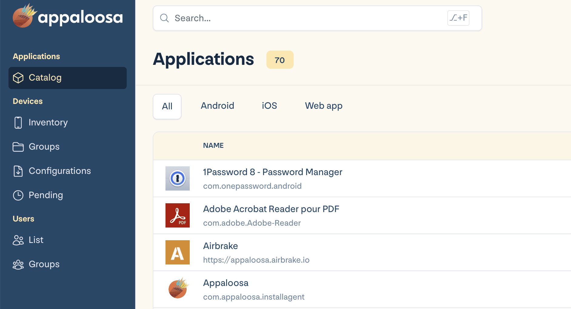The width and height of the screenshot is (571, 309).
Task: Click the user Groups people icon
Action: point(18,264)
